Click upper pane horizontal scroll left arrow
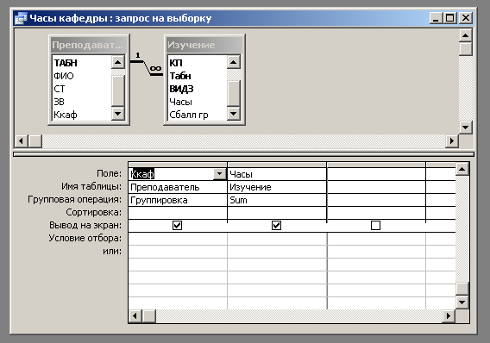 (x=21, y=140)
